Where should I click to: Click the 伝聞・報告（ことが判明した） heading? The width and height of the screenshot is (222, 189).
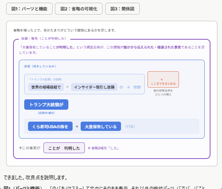tap(44, 38)
